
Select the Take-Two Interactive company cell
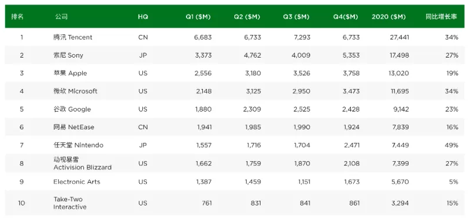70,203
